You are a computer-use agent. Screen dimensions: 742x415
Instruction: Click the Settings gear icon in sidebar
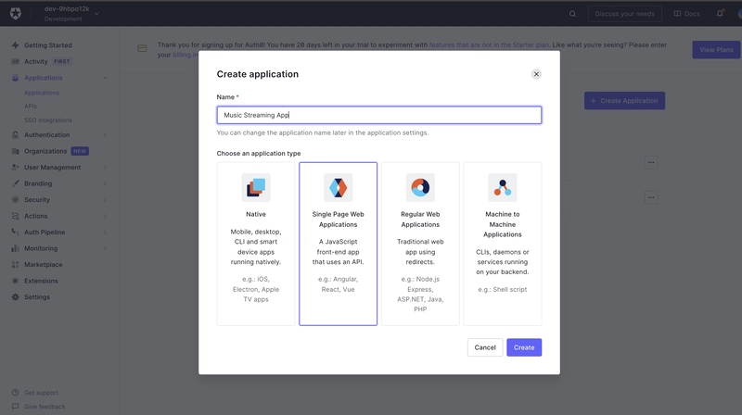click(x=15, y=297)
